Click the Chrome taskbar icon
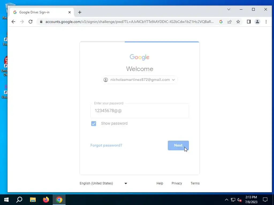The height and width of the screenshot is (205, 274). [59, 200]
